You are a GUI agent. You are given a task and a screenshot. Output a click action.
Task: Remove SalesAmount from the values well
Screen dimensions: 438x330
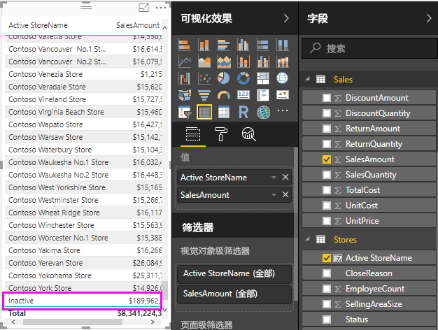pos(285,194)
